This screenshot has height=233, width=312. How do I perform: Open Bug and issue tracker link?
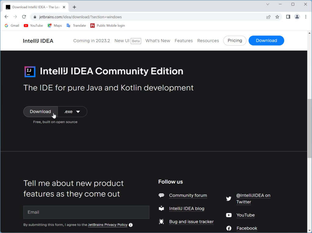tap(191, 222)
